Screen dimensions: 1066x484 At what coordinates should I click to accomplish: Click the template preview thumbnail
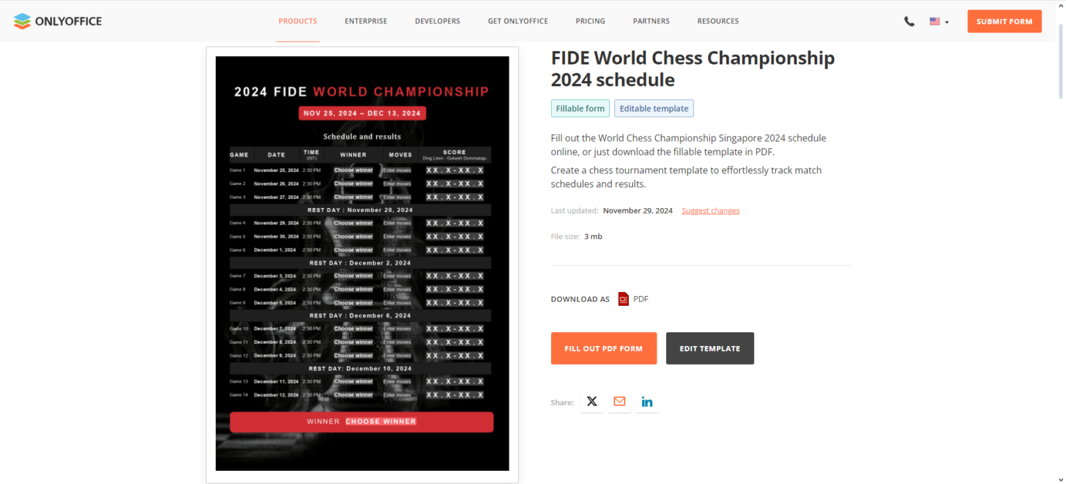362,263
